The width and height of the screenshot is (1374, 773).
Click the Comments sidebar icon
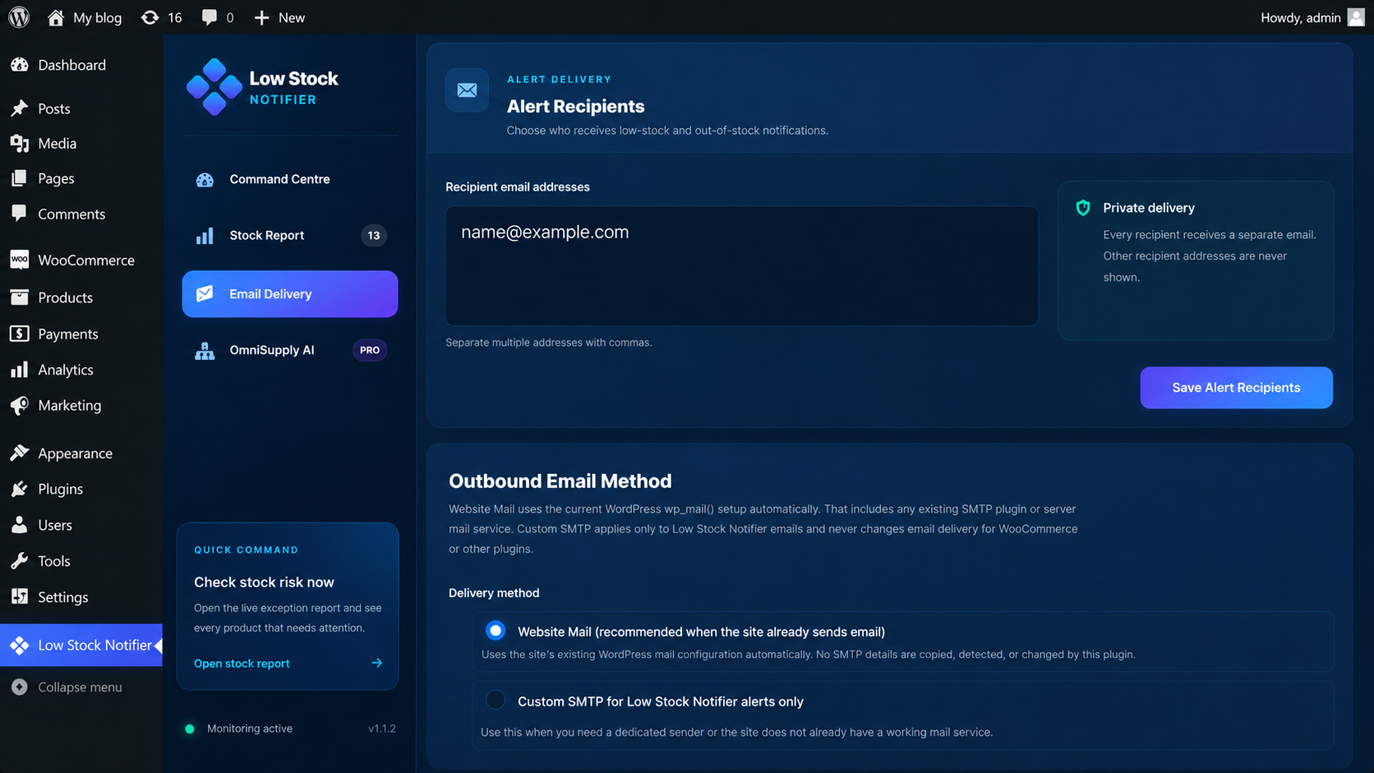(20, 214)
